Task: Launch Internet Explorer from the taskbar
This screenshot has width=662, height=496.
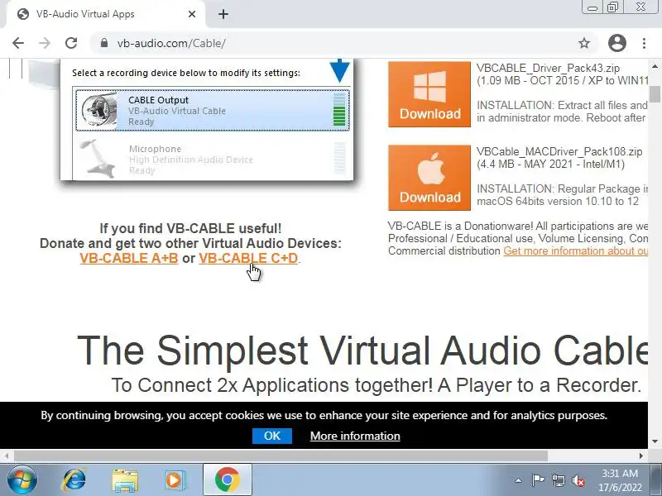Action: click(74, 480)
